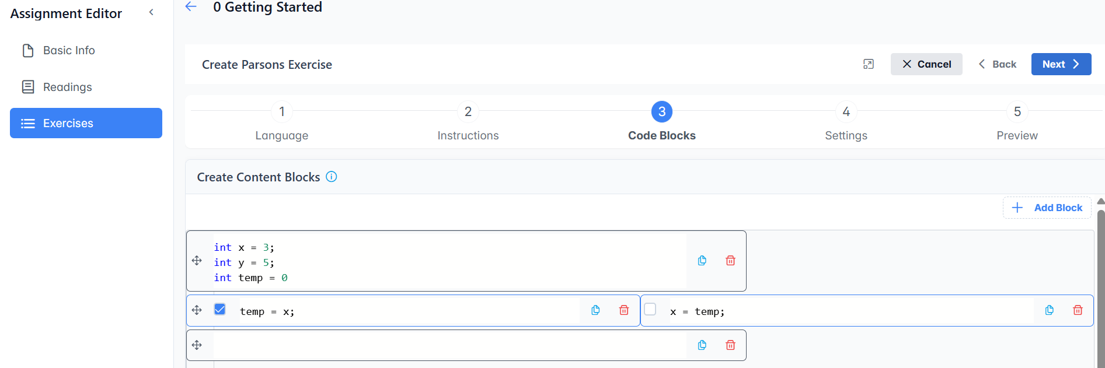Image resolution: width=1105 pixels, height=368 pixels.
Task: Delete the 'int x = 3' code block
Action: (730, 261)
